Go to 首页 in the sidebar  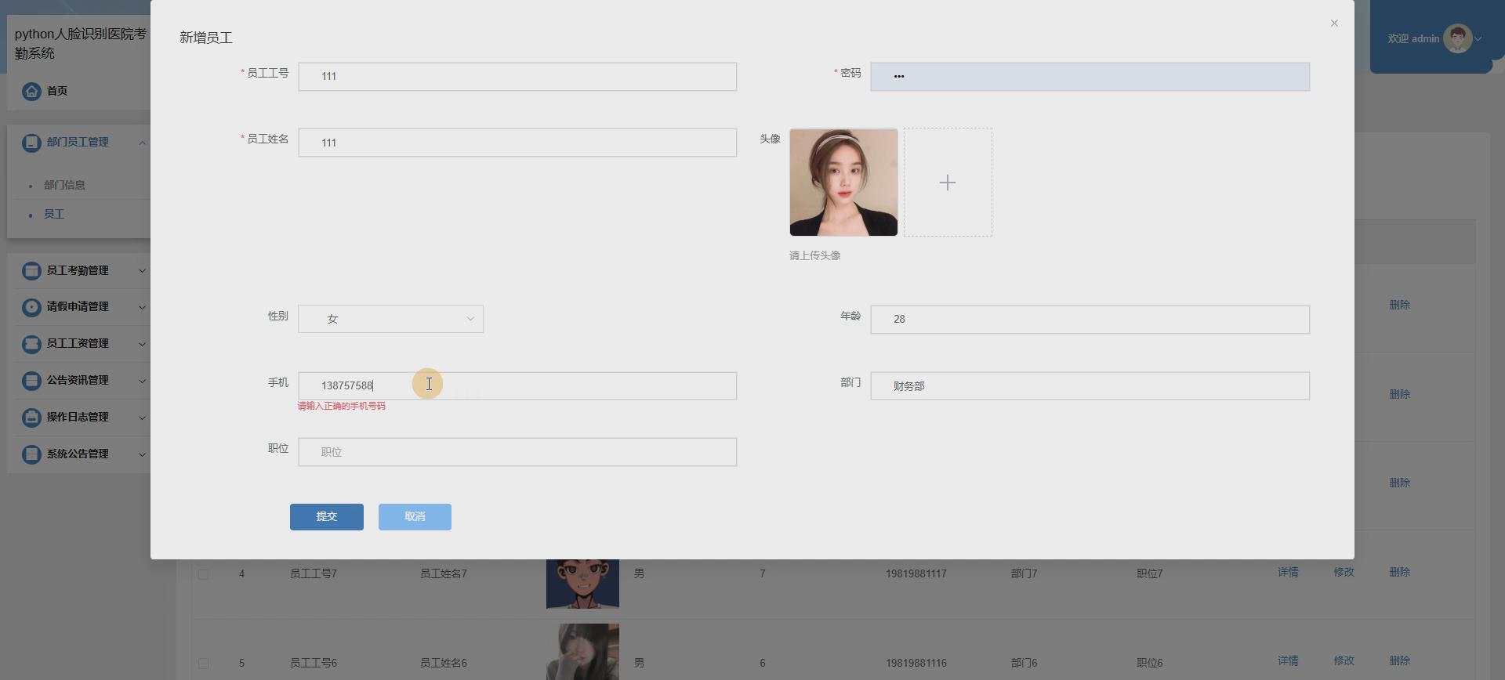click(56, 91)
